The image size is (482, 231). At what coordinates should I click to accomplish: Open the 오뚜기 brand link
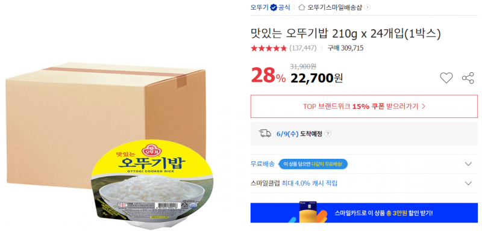pyautogui.click(x=260, y=7)
